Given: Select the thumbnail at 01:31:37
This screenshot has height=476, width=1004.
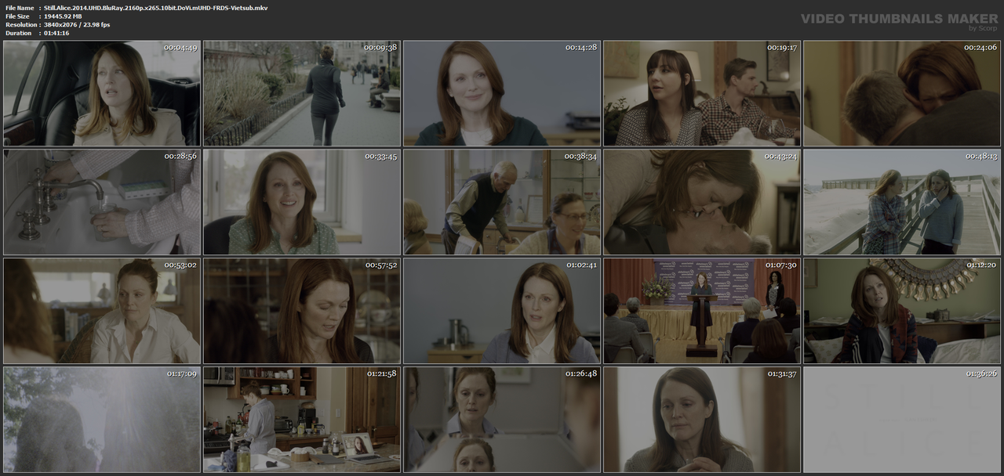Looking at the screenshot, I should [x=702, y=420].
